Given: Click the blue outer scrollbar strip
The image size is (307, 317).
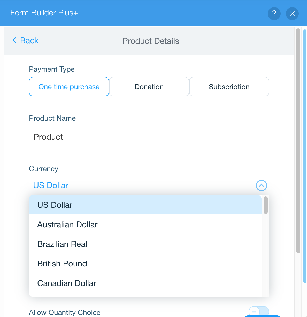Looking at the screenshot, I should click(305, 156).
